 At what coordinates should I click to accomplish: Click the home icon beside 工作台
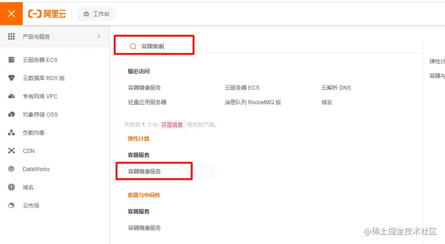point(86,14)
